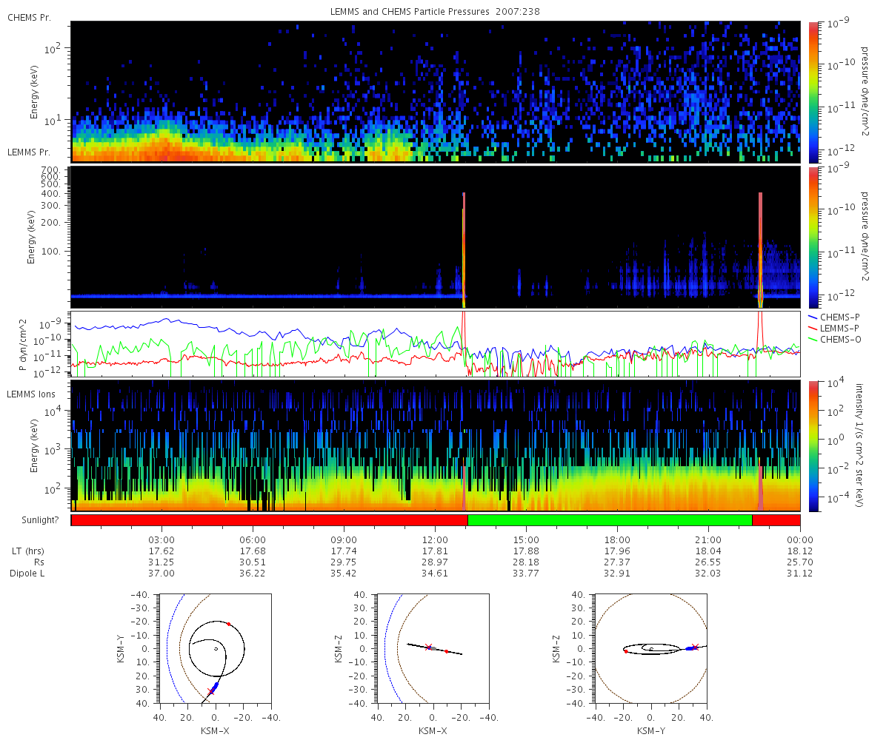Click the 12:00 time axis label
The image size is (889, 740).
[435, 539]
